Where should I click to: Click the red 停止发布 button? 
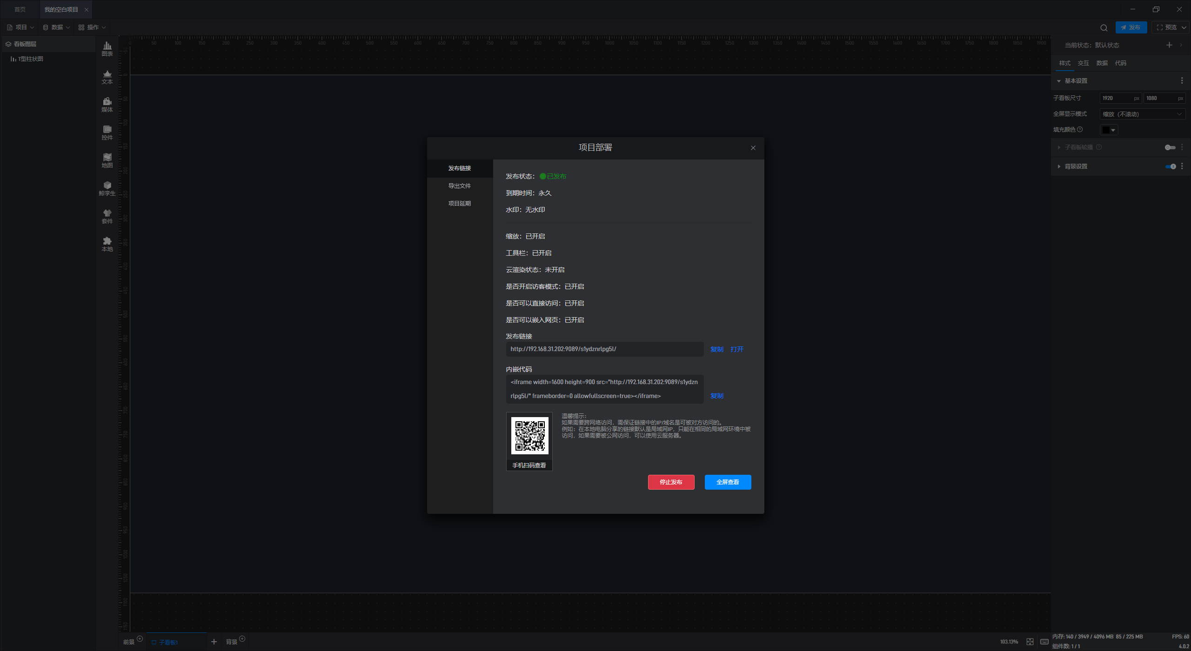coord(671,482)
